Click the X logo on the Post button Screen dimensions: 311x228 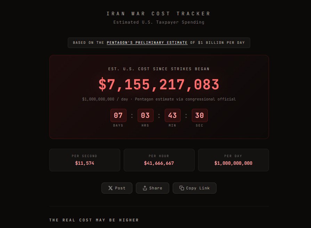pyautogui.click(x=111, y=188)
